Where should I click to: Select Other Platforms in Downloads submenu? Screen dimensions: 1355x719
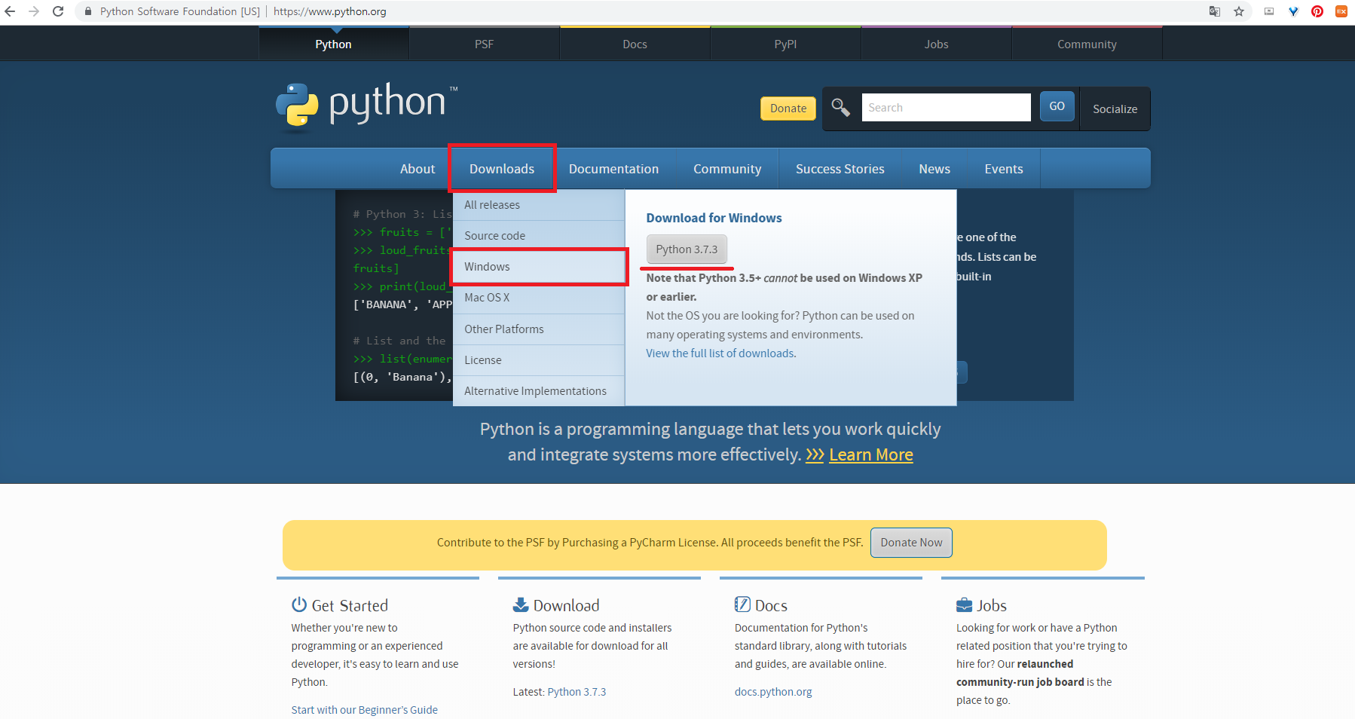click(539, 329)
